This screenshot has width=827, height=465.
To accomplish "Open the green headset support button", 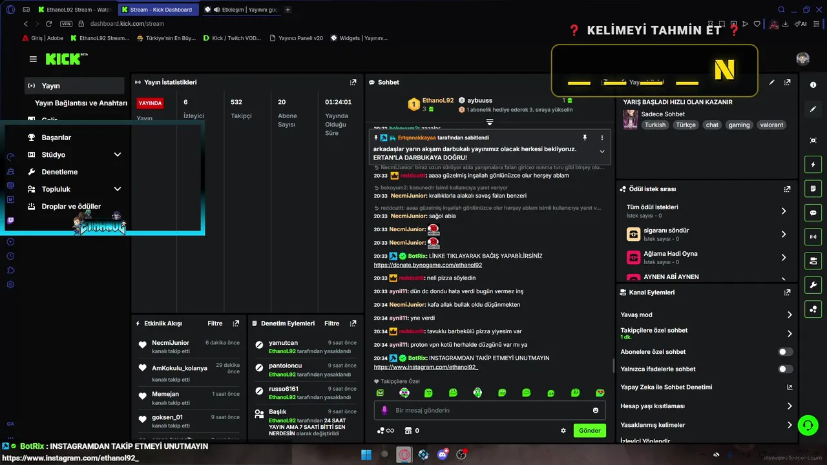I will (x=808, y=425).
